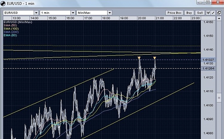Open the Min/Max chart style dropdown arrow
Screen dimensions: 224x139
tap(110, 13)
